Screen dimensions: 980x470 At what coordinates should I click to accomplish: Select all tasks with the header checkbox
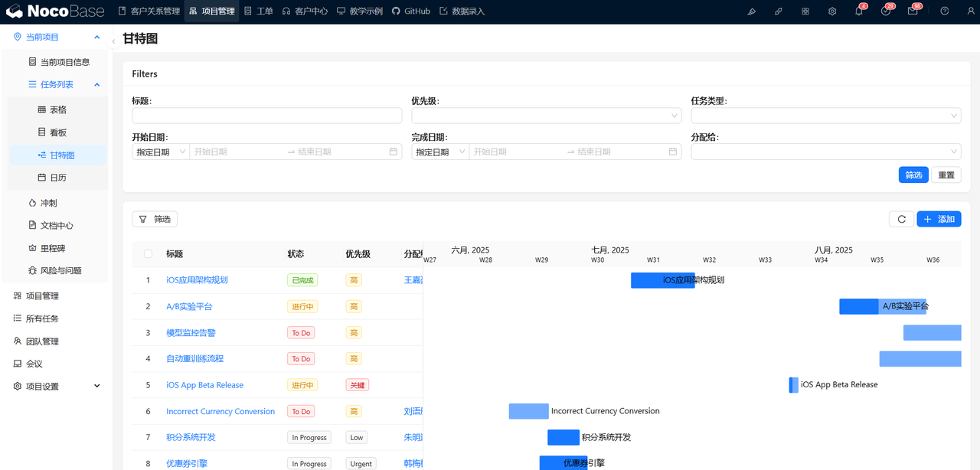click(x=148, y=253)
